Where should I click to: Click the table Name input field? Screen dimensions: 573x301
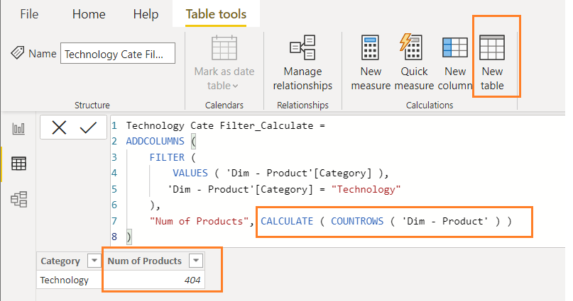click(118, 54)
